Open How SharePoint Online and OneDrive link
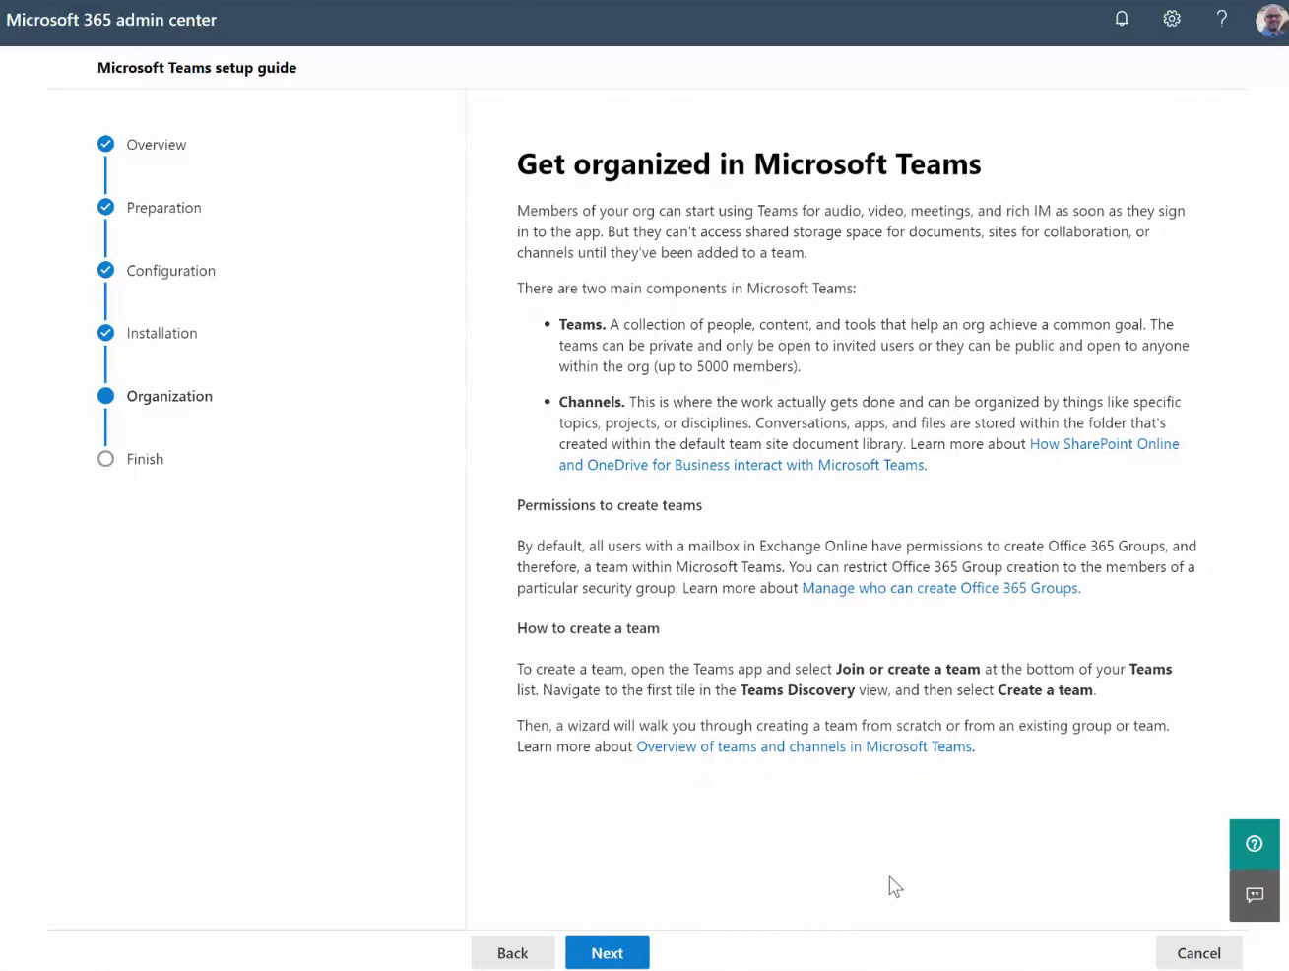This screenshot has height=971, width=1289. [870, 454]
